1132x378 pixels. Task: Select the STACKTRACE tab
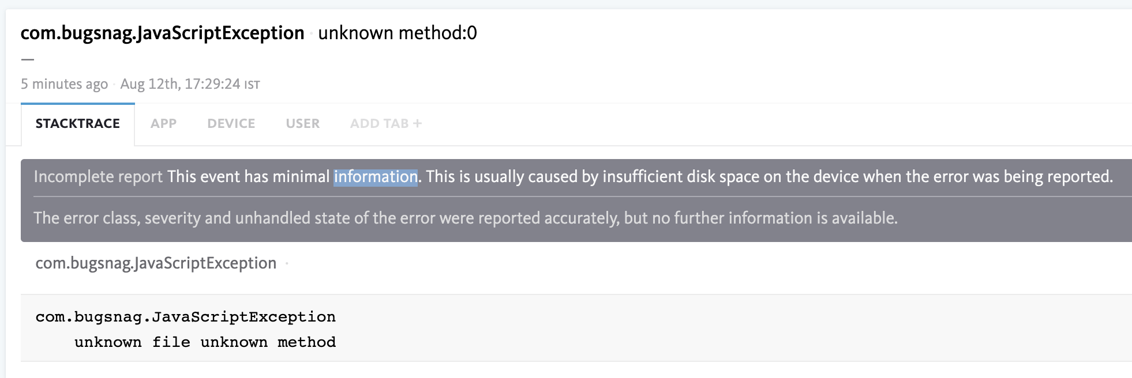(77, 123)
